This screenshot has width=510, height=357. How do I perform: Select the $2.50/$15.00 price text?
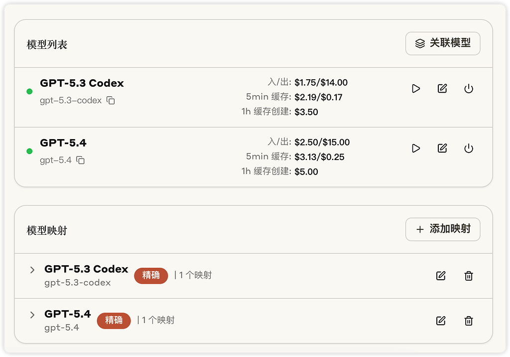(x=322, y=142)
